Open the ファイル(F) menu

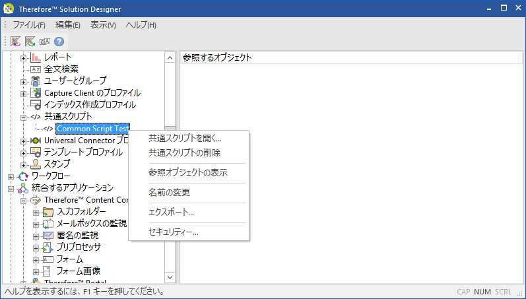pyautogui.click(x=29, y=25)
